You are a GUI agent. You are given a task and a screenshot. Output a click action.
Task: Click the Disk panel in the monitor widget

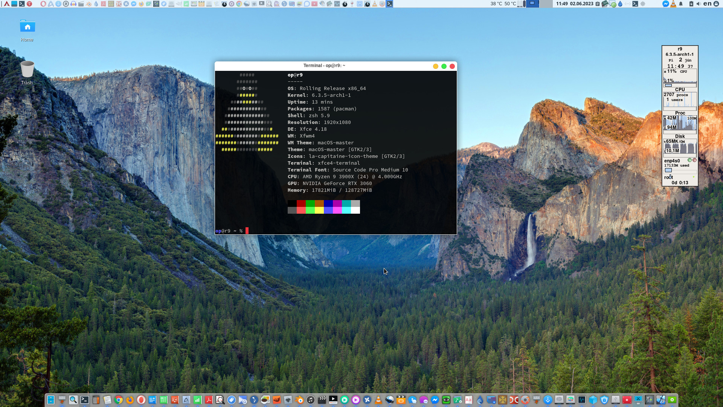click(680, 124)
